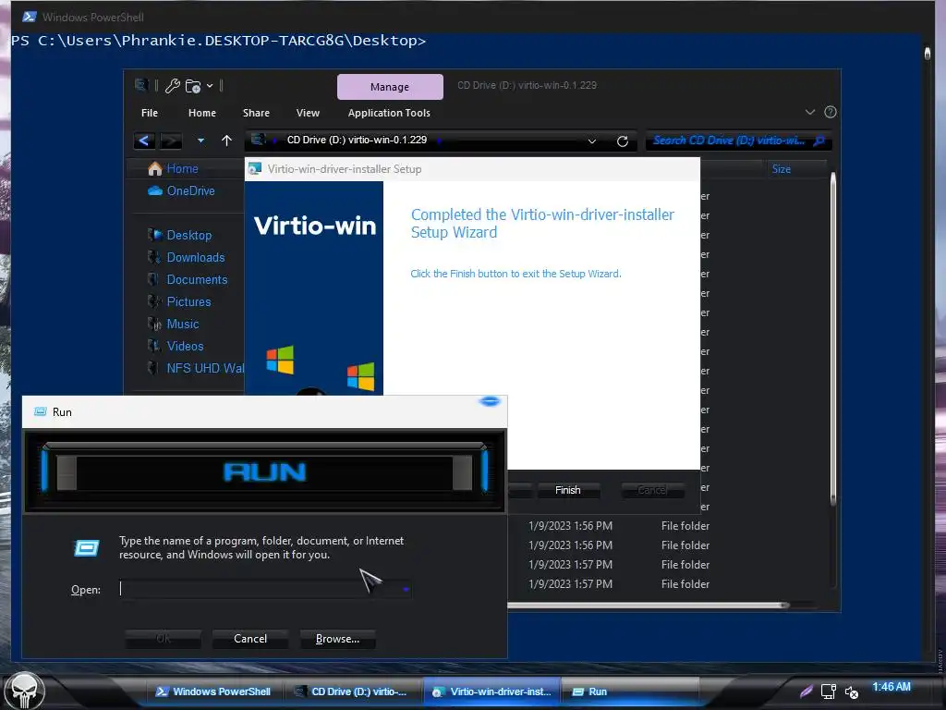Click the Explorer vertical scrollbar

click(x=833, y=338)
